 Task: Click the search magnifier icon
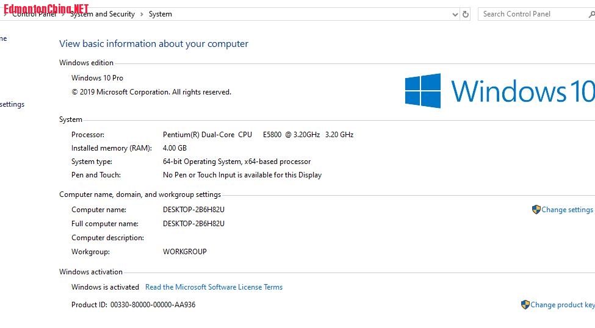[x=591, y=15]
